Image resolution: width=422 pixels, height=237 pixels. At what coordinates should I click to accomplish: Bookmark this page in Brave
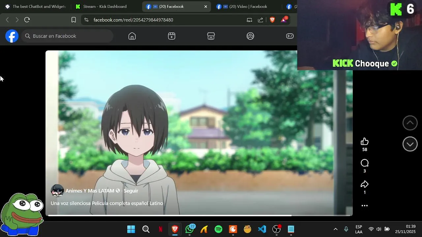74,20
